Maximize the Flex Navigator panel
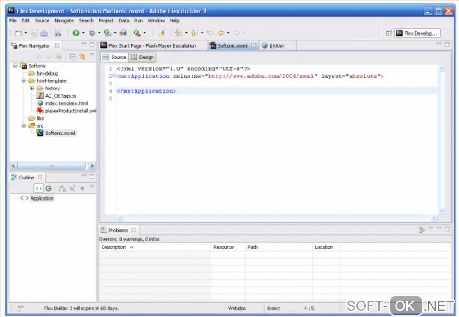The image size is (459, 317). tap(92, 44)
